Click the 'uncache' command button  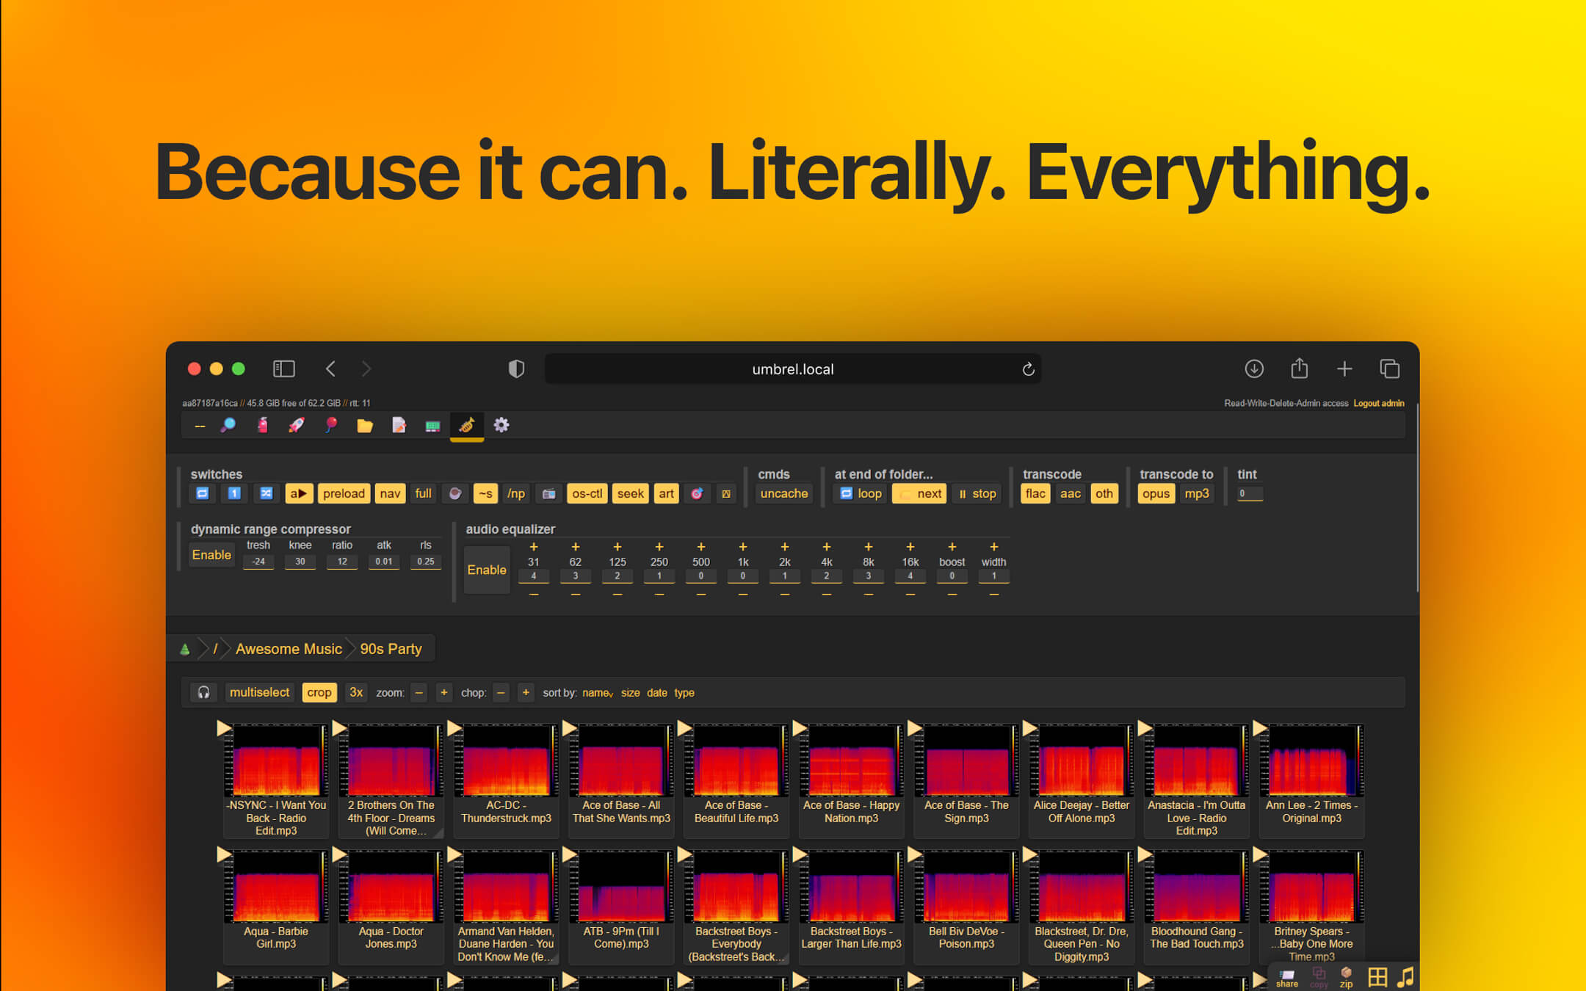click(x=783, y=493)
